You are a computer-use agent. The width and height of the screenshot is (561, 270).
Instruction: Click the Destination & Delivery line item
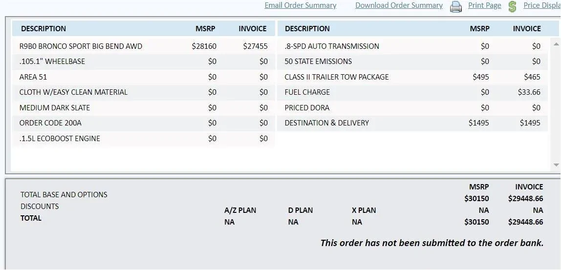point(326,123)
